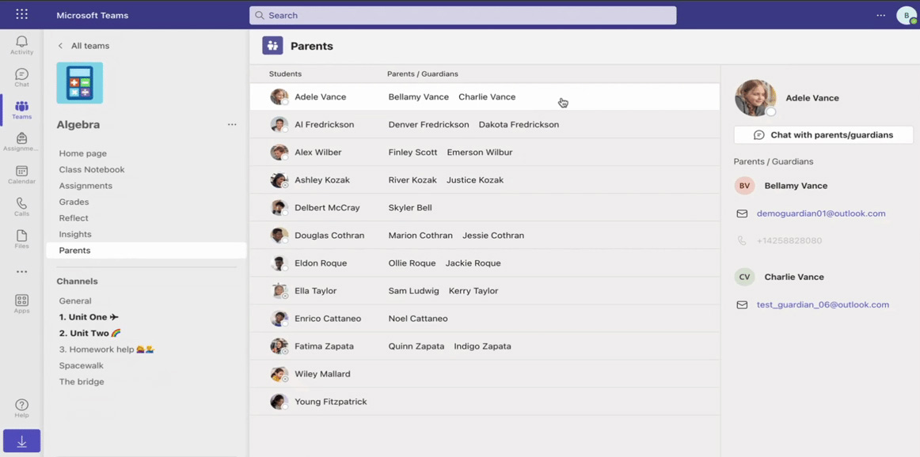Select student Enrico Cattaneo
The image size is (920, 457).
click(328, 319)
